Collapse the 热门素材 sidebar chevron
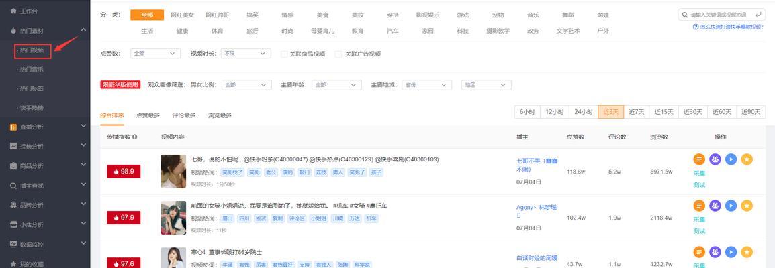The width and height of the screenshot is (775, 268). tap(83, 30)
